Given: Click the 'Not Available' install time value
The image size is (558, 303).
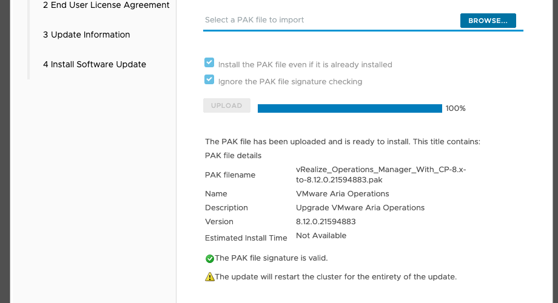Looking at the screenshot, I should (x=321, y=235).
